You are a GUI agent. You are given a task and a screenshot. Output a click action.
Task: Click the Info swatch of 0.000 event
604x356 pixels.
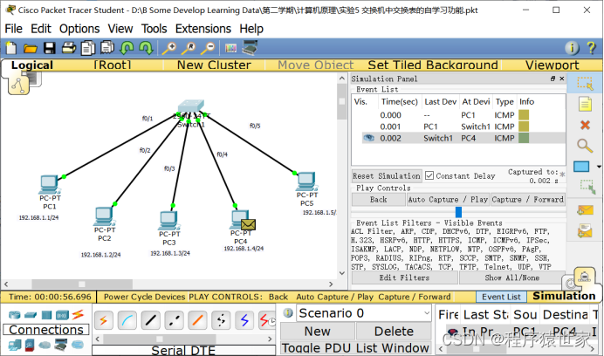tap(524, 115)
